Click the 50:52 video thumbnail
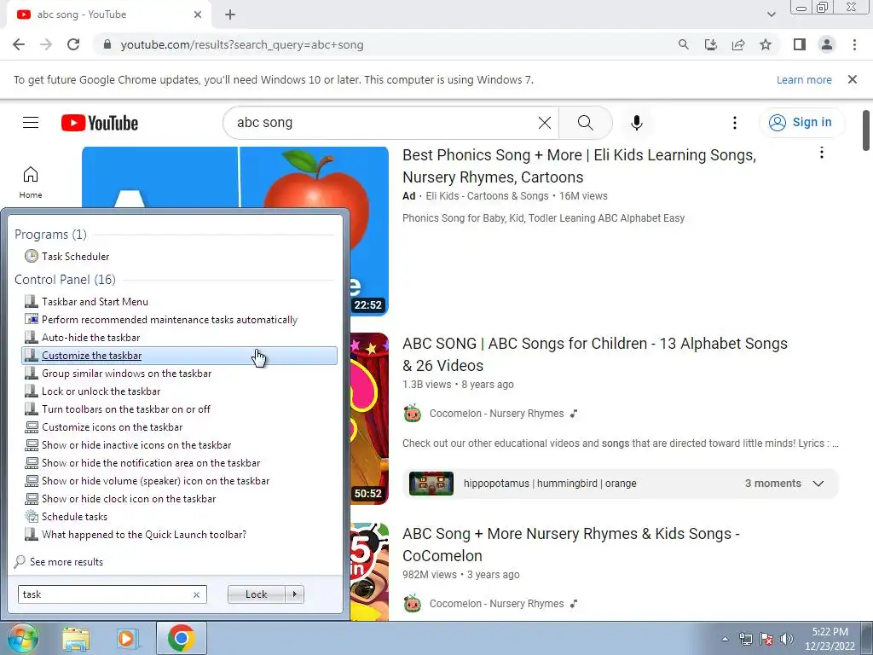 (369, 419)
